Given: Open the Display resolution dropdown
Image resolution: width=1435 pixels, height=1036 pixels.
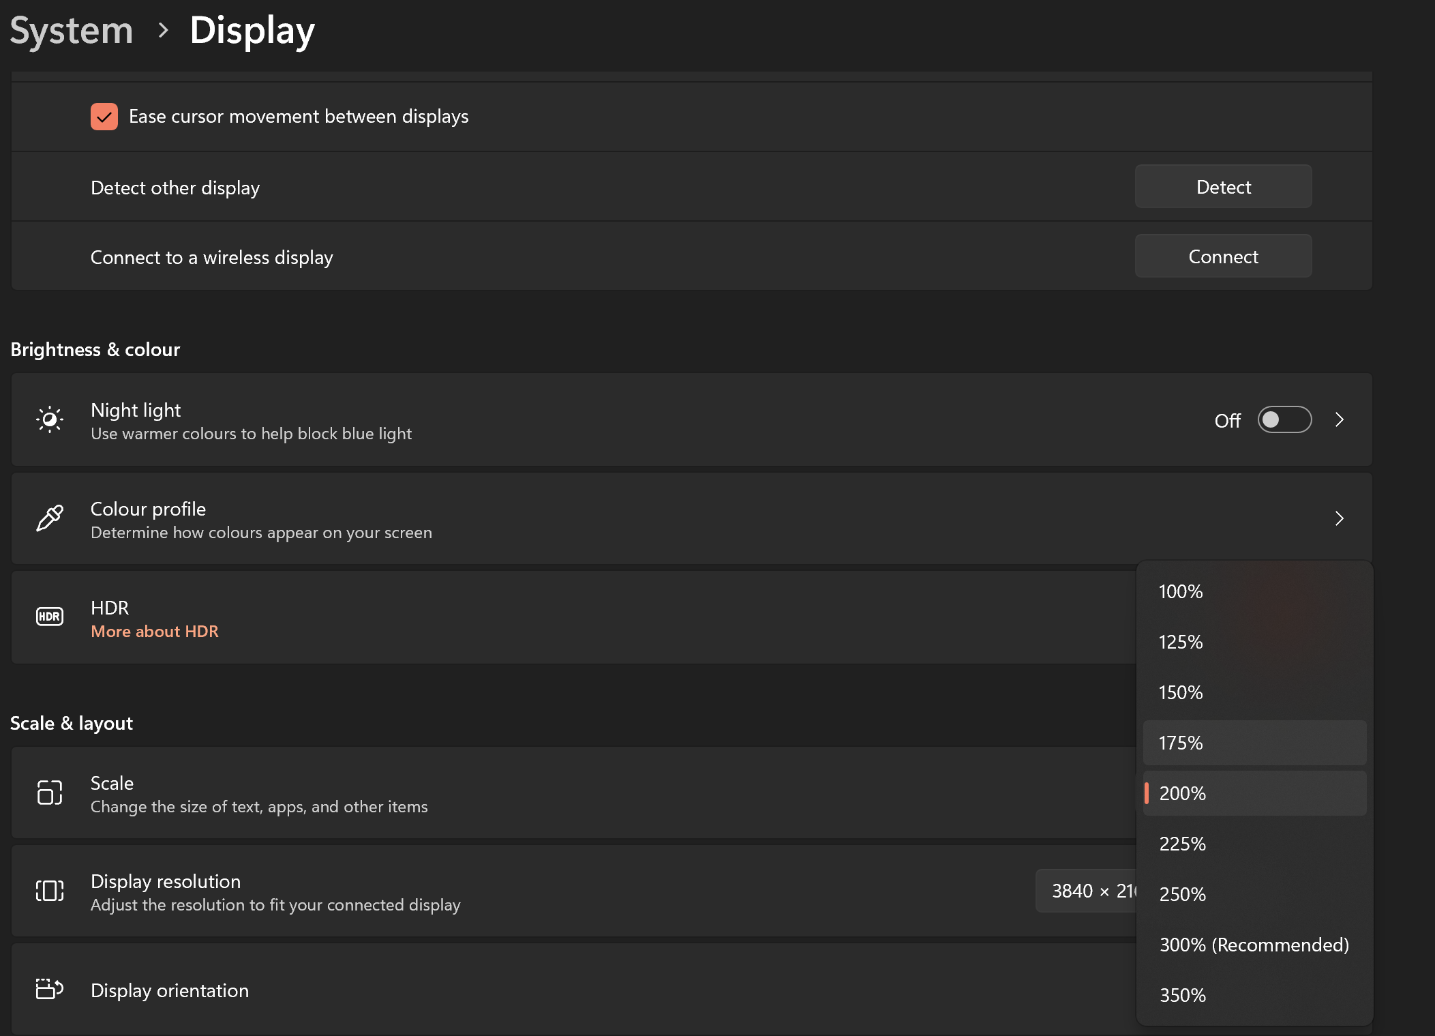Looking at the screenshot, I should click(x=1085, y=891).
